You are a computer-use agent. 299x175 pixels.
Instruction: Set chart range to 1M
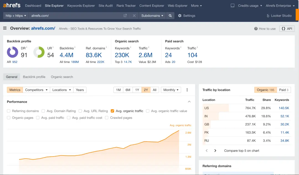point(118,90)
